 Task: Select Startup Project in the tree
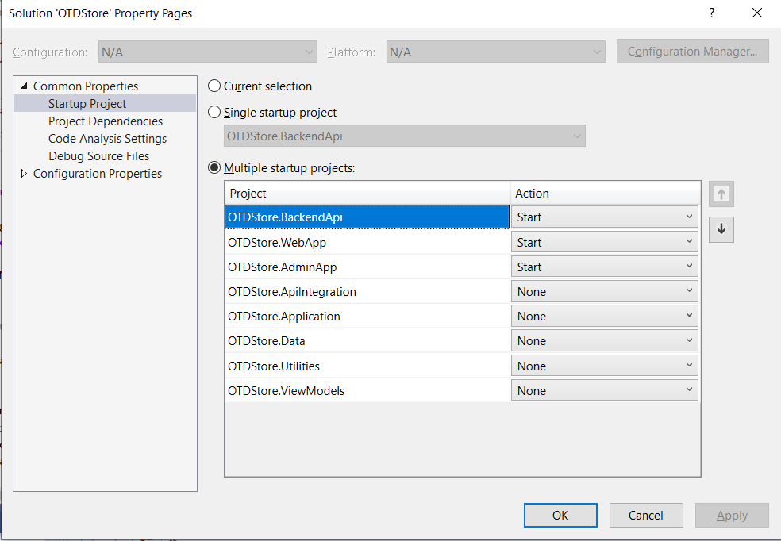(x=87, y=104)
